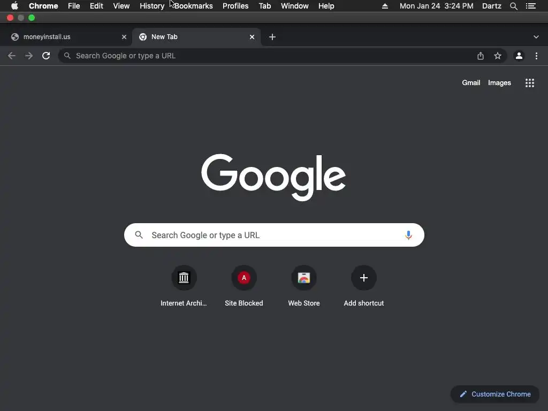Click the browser back arrow
The image size is (548, 411).
point(12,56)
